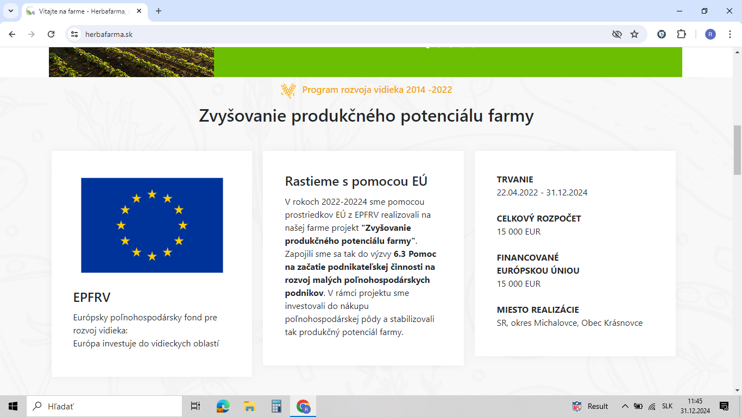Show hidden system tray icons
Viewport: 742px width, 417px height.
click(x=625, y=406)
